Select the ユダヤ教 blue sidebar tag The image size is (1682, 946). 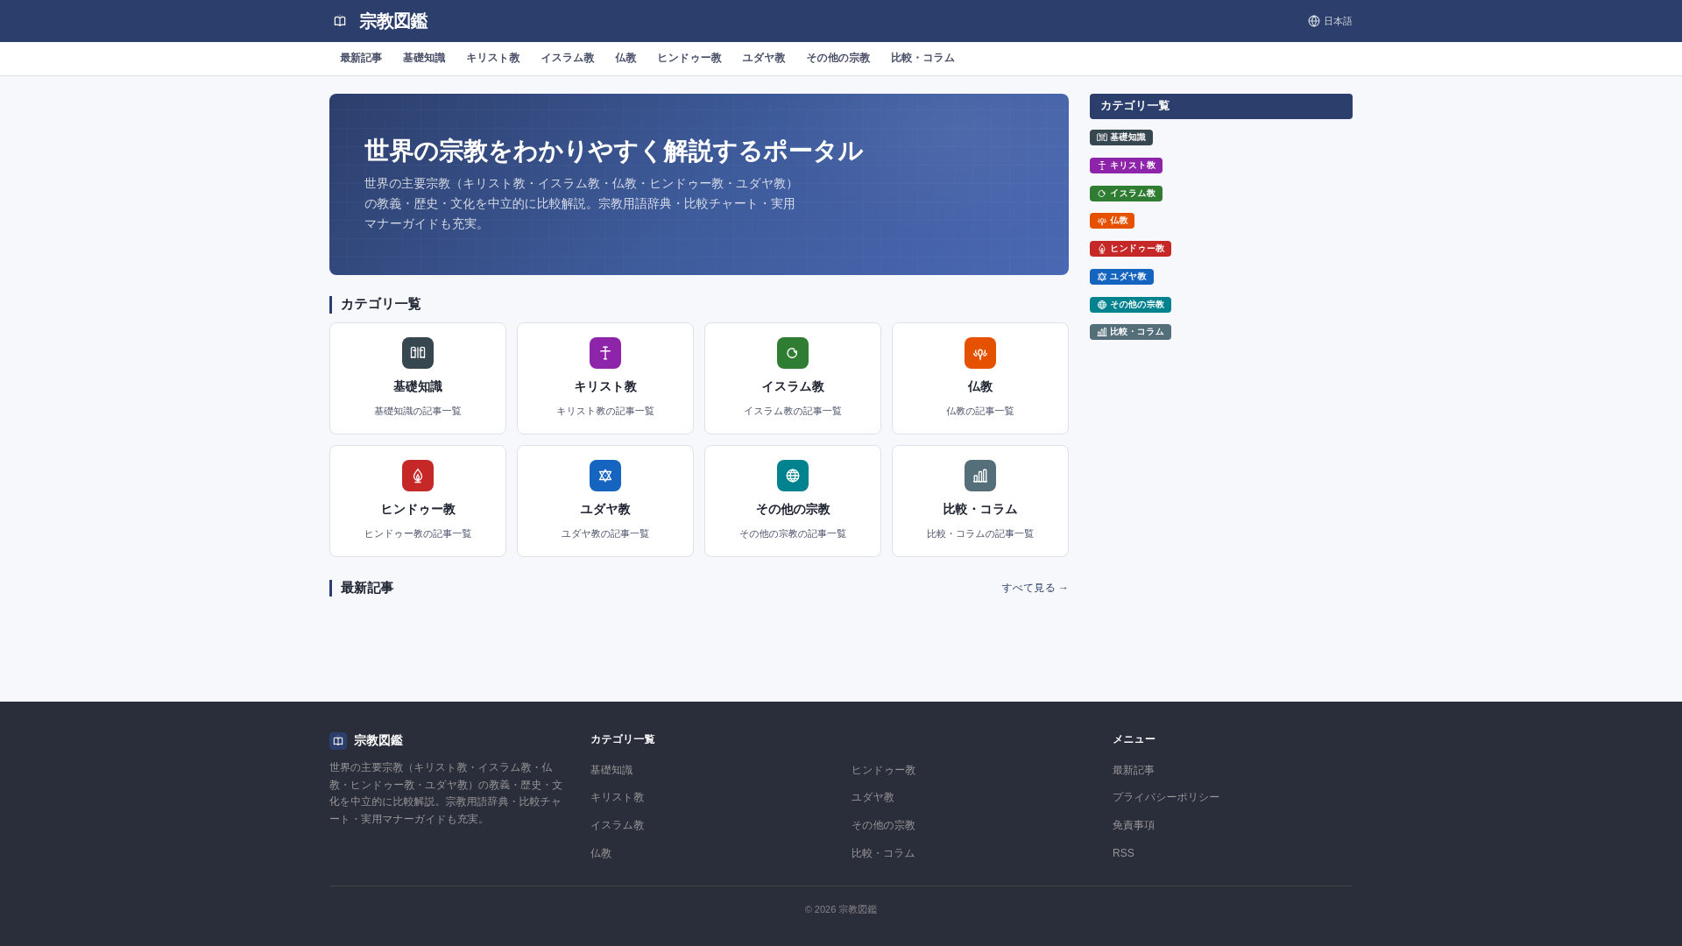point(1121,277)
